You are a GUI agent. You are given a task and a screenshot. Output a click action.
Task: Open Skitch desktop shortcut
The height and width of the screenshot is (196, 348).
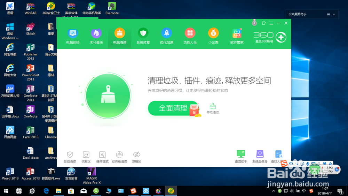[x=30, y=29]
